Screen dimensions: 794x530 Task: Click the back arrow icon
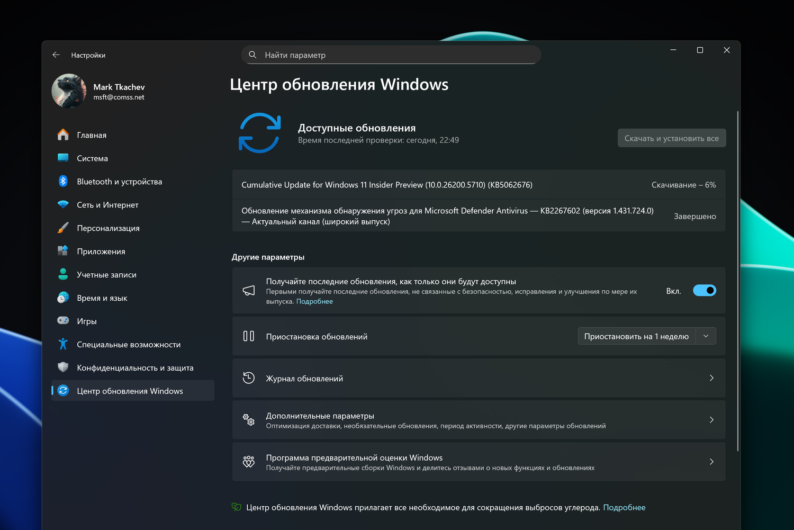pyautogui.click(x=56, y=55)
